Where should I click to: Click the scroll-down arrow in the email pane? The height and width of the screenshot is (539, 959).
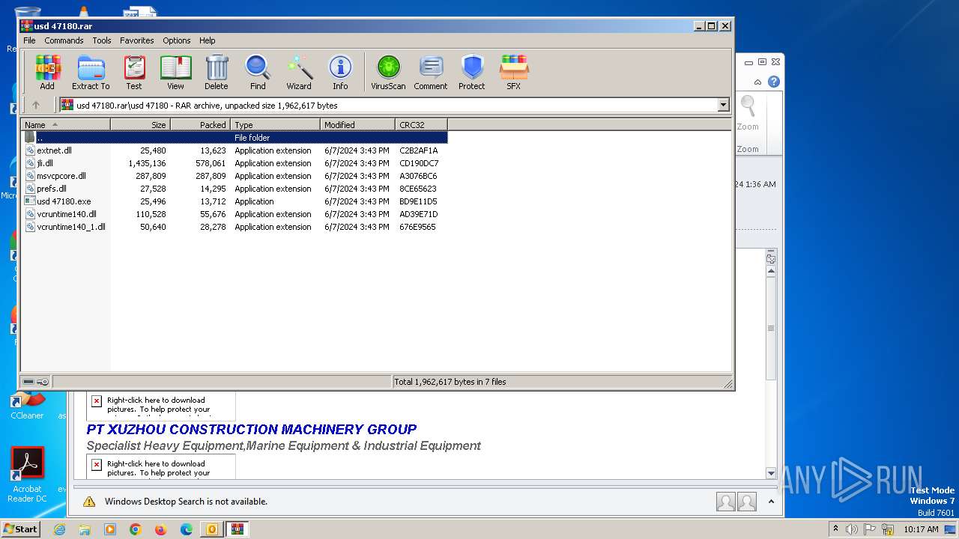(771, 473)
